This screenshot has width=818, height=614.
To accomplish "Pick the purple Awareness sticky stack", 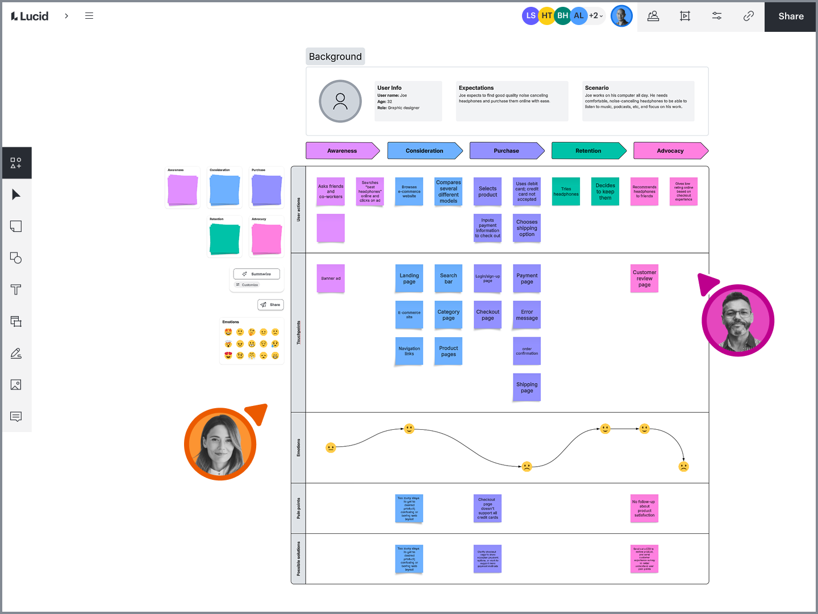I will [183, 190].
